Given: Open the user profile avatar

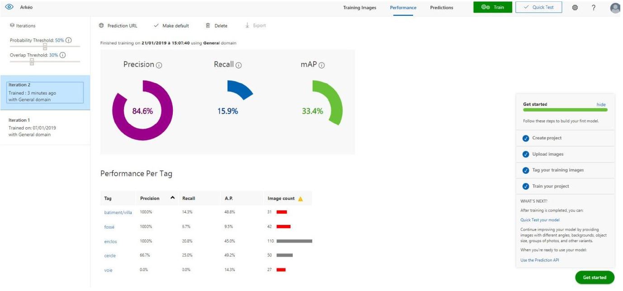Looking at the screenshot, I should coord(615,8).
